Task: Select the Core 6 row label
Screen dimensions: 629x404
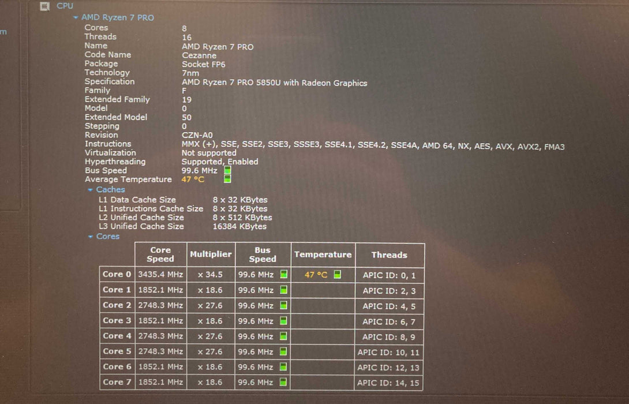Action: 117,366
